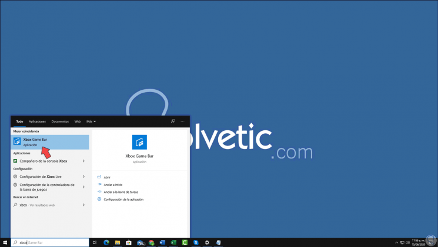Open the three-dot options menu in search header

pos(182,121)
